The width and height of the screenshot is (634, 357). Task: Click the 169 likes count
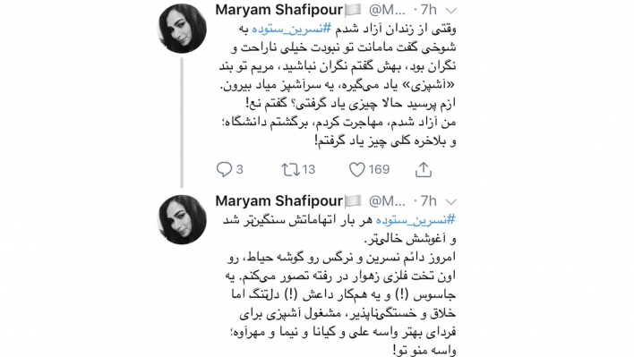(380, 170)
